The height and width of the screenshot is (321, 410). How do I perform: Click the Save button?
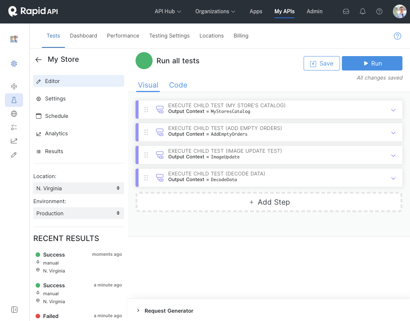tap(322, 63)
